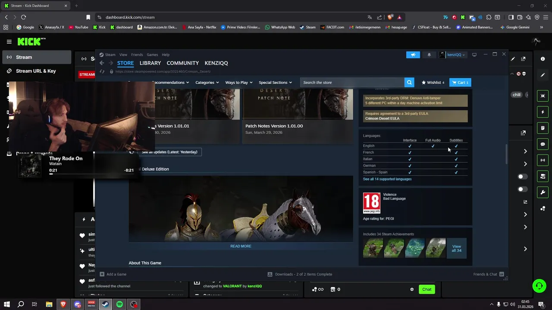Click Add a Game plus icon

102,274
